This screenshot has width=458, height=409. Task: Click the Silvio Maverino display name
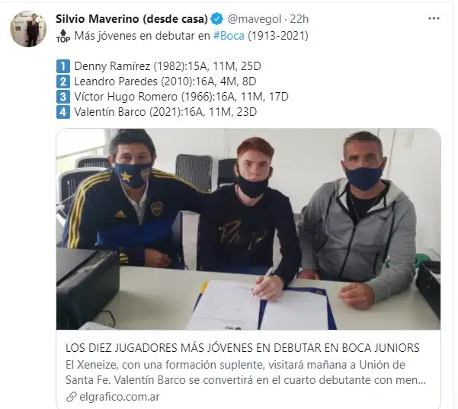[131, 19]
